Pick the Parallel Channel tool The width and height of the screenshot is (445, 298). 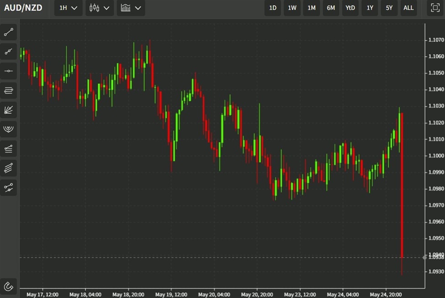tap(8, 168)
